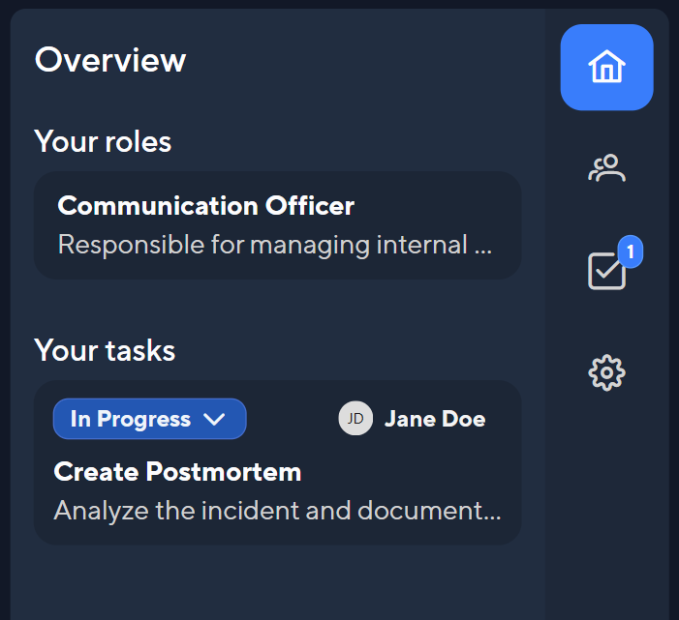Open the settings gear icon
This screenshot has height=620, width=679.
click(606, 372)
